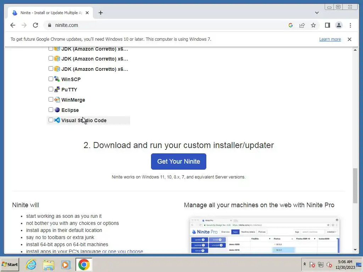Screen dimensions: 363x272
Task: Launch Internet Explorer from taskbar
Action: [x=31, y=265]
